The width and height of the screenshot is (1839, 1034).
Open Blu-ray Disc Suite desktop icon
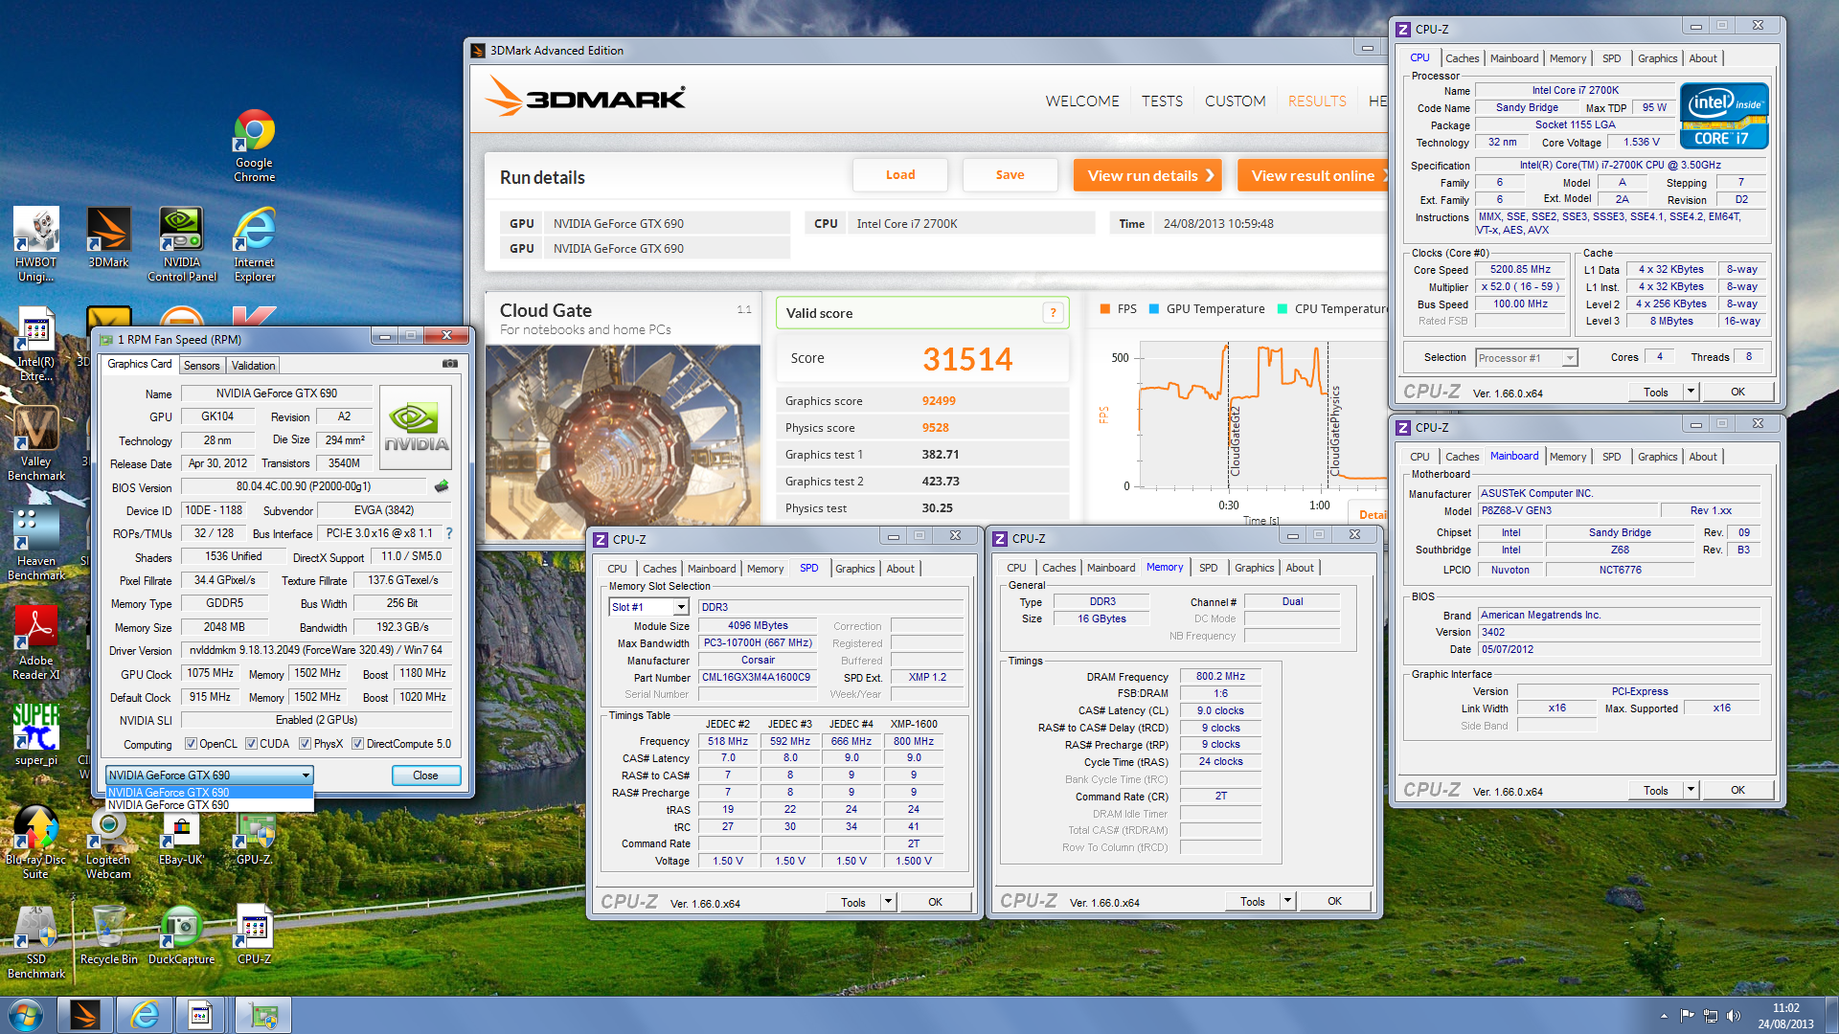coord(36,842)
